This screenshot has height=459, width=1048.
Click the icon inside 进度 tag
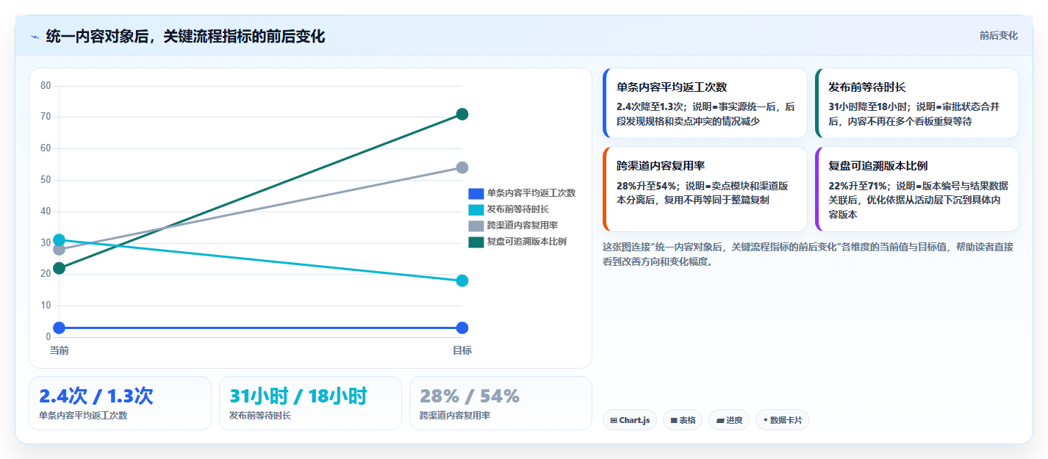(x=720, y=421)
